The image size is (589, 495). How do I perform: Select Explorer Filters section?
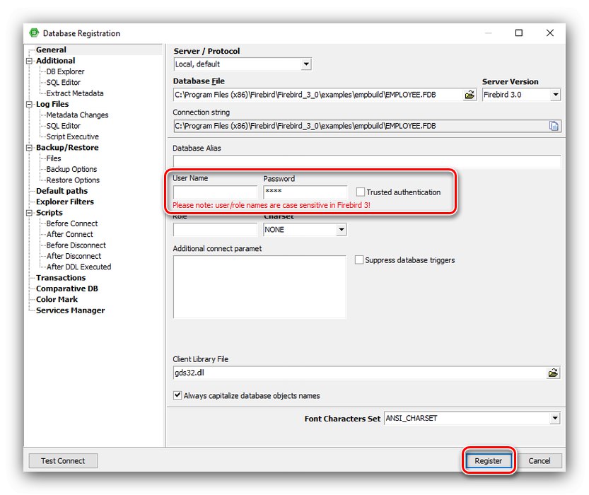tap(64, 202)
